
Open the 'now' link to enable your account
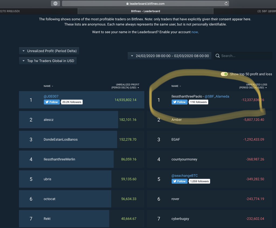(x=195, y=32)
